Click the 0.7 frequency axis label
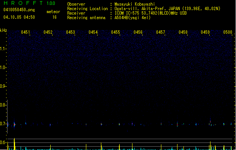236x150 pixels. point(3,124)
